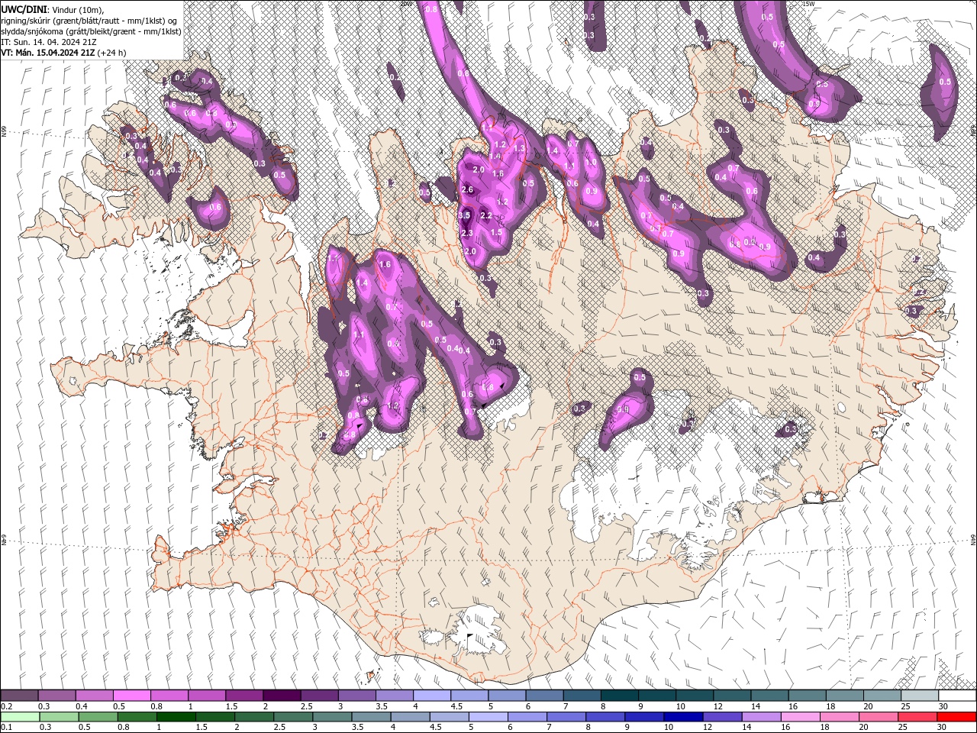Click the 12 label in the bottom legend row

pos(708,728)
